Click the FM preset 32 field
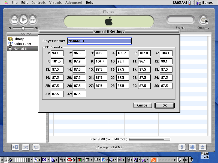The image size is (218, 163). 79,94
